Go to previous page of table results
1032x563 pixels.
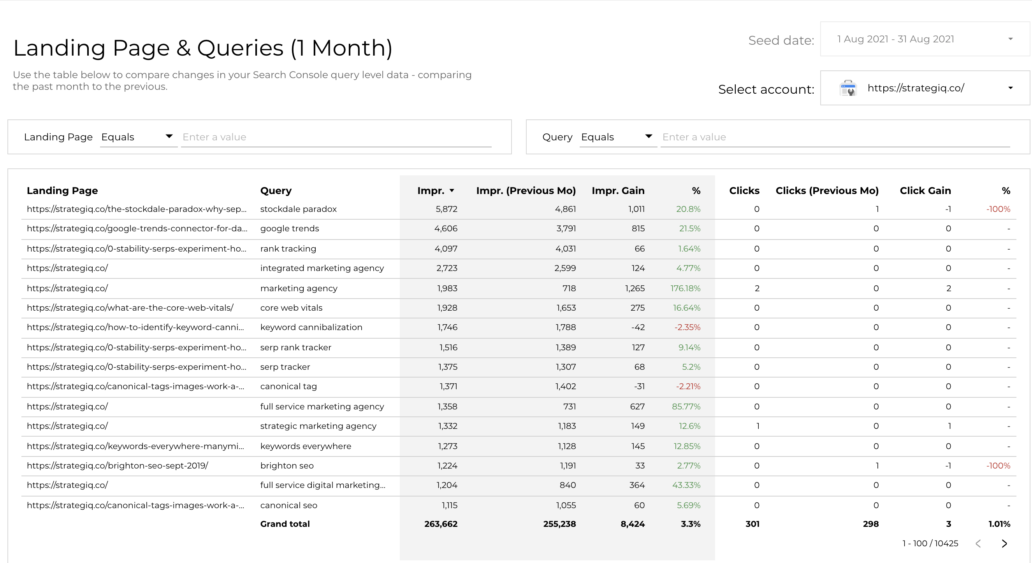[x=978, y=544]
